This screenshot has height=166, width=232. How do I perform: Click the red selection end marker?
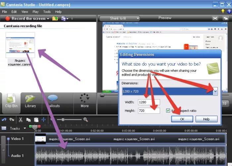click(39, 126)
